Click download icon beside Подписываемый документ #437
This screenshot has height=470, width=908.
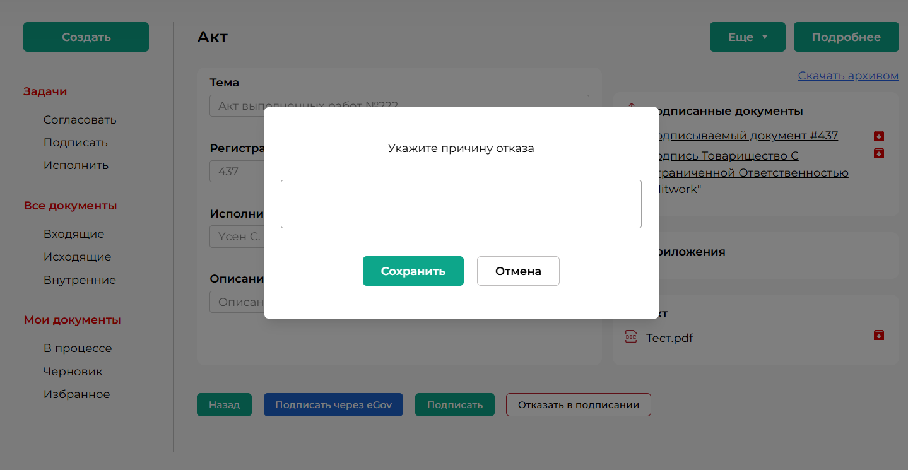(878, 136)
